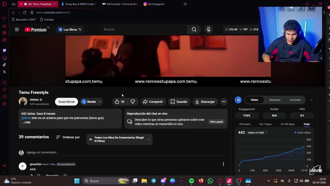
Task: Go to YouTube Premium home logo
Action: tap(36, 30)
